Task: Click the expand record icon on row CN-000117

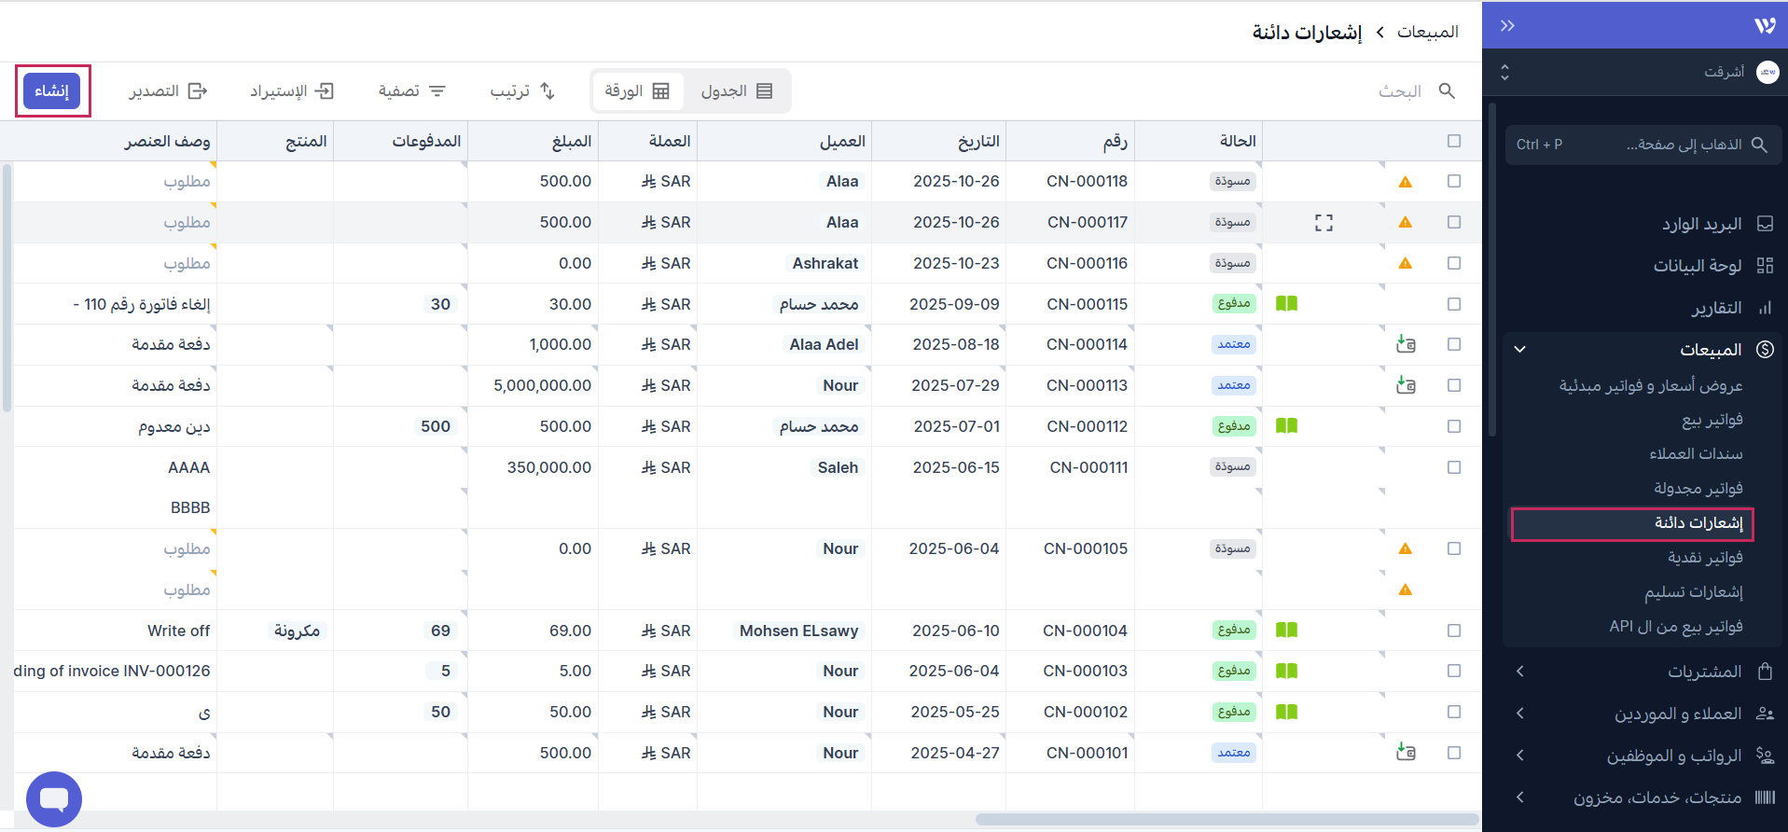Action: tap(1324, 223)
